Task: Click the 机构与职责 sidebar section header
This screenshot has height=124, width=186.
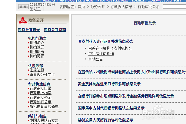Action: point(37,38)
